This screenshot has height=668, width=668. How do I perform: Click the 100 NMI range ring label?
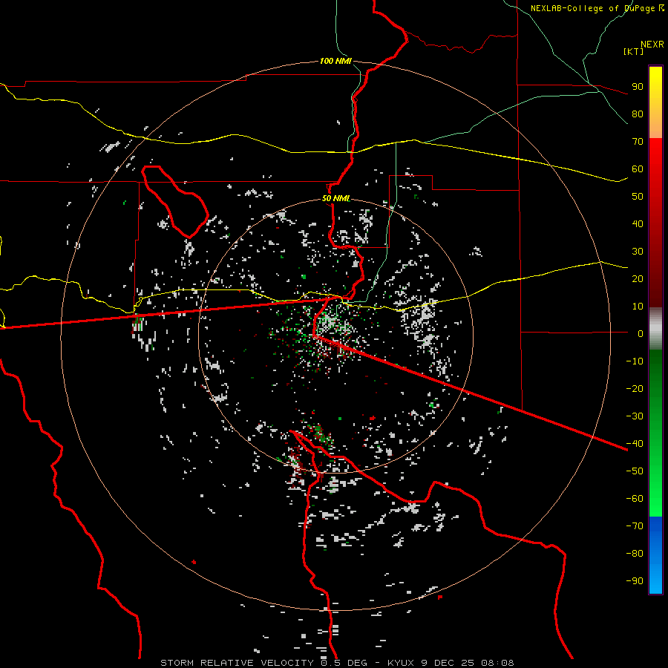tap(335, 61)
